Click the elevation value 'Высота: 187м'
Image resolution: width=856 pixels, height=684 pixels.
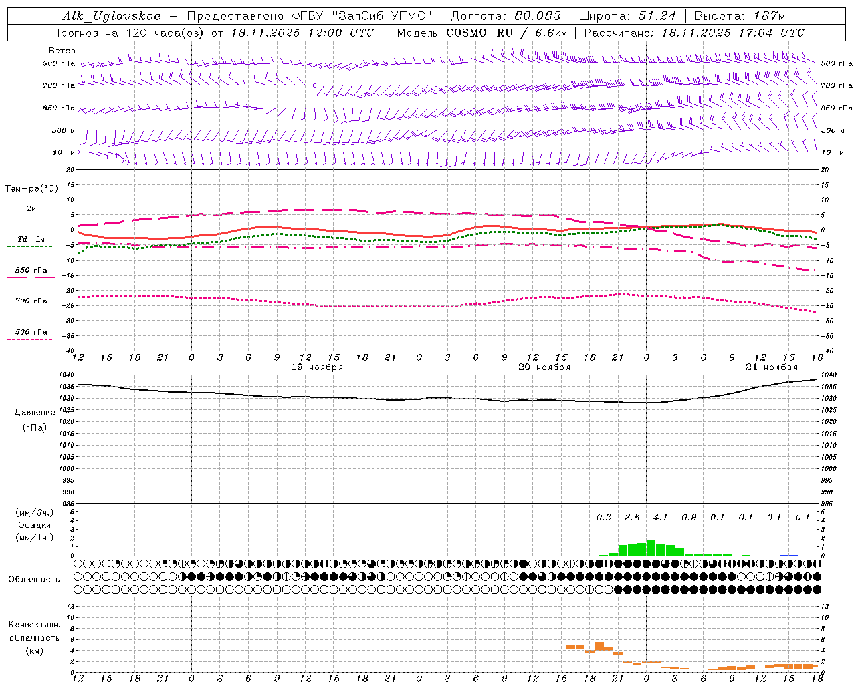click(740, 16)
